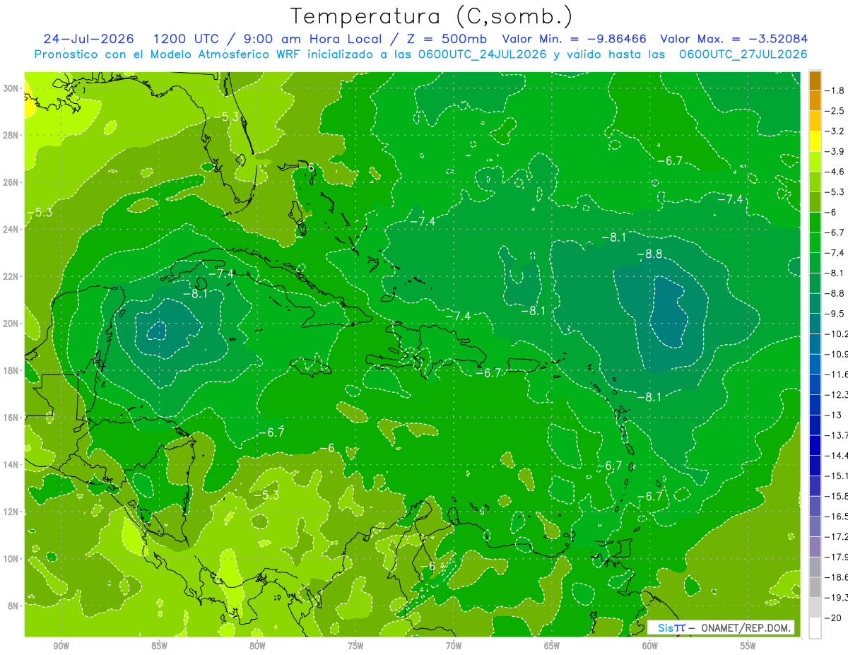The width and height of the screenshot is (848, 655).
Task: Click the "22N" latitude axis label
Action: (x=11, y=276)
